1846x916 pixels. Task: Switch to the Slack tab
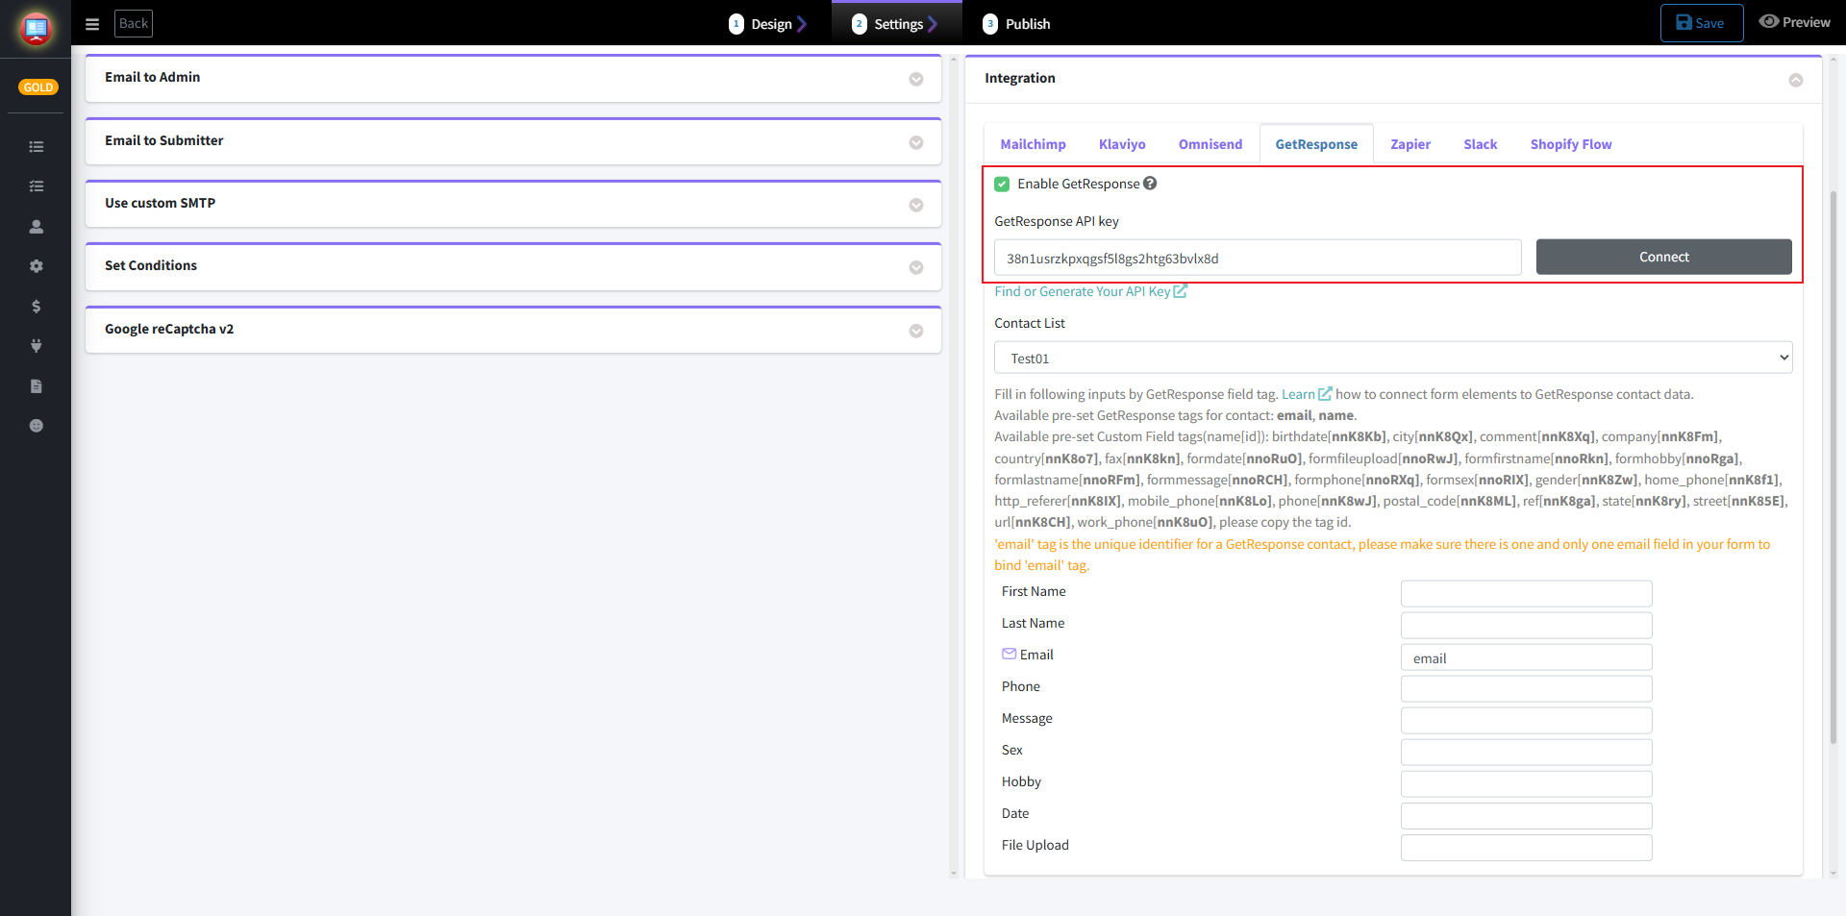pos(1481,144)
